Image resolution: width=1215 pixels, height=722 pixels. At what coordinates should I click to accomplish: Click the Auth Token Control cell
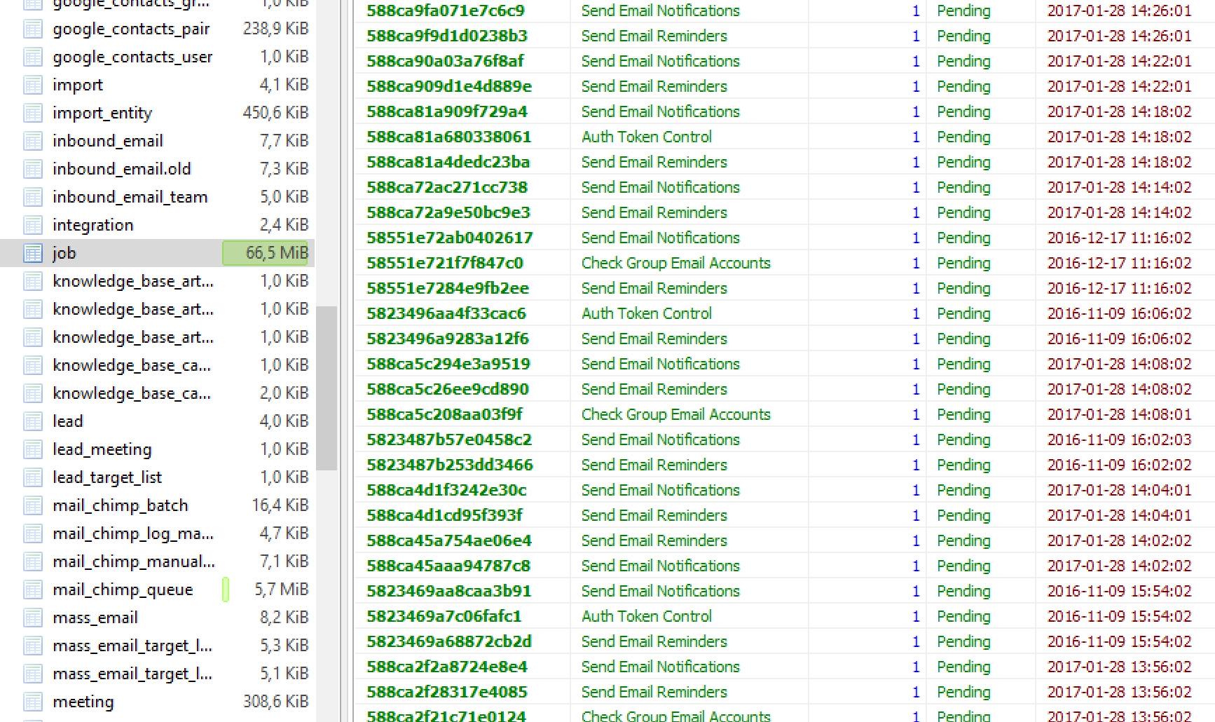click(646, 137)
